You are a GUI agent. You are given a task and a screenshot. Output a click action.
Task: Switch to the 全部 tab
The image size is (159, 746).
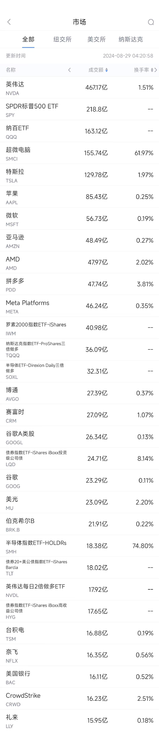tap(28, 39)
